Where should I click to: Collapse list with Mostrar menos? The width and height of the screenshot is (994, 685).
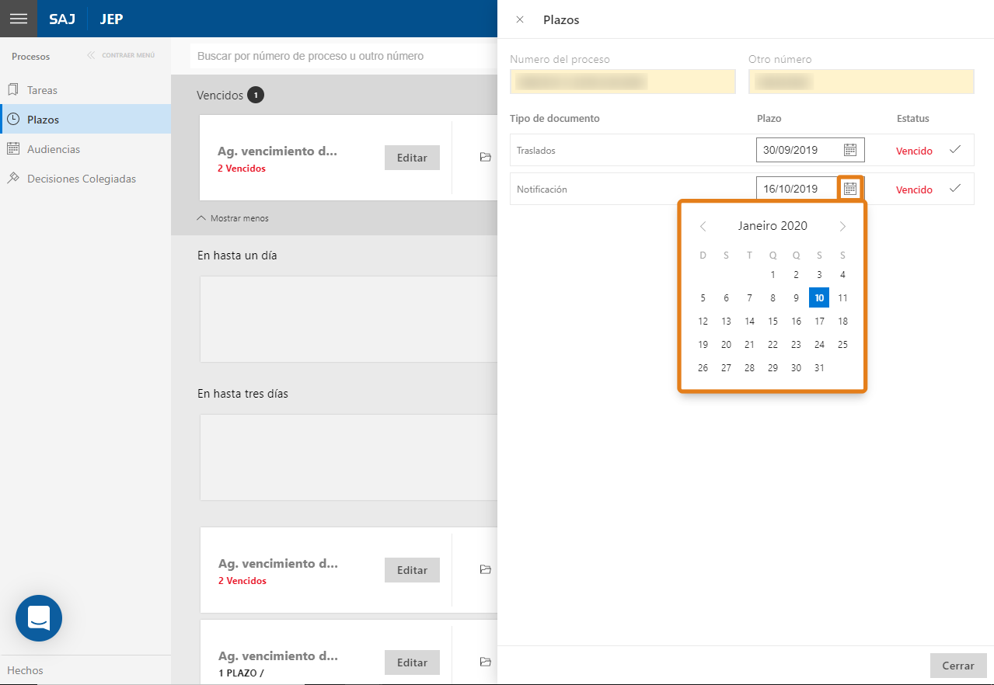click(233, 218)
